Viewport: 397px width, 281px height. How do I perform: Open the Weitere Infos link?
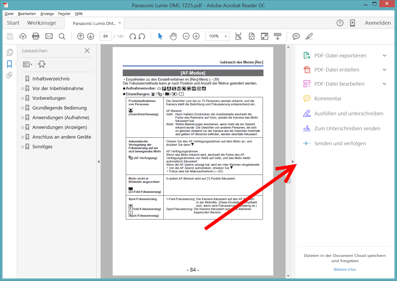(x=345, y=269)
